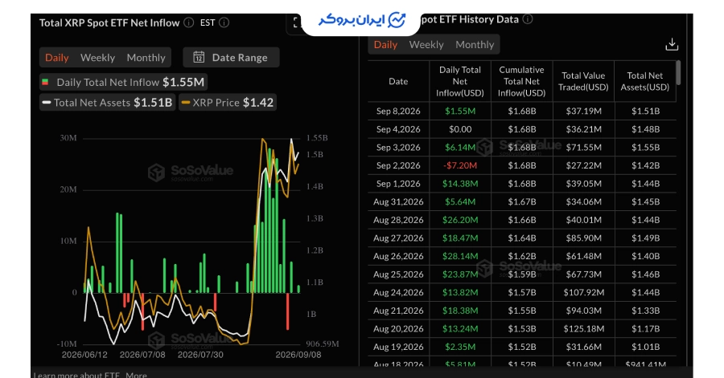Click the Learn more about ETF link
This screenshot has width=724, height=378.
click(x=76, y=375)
